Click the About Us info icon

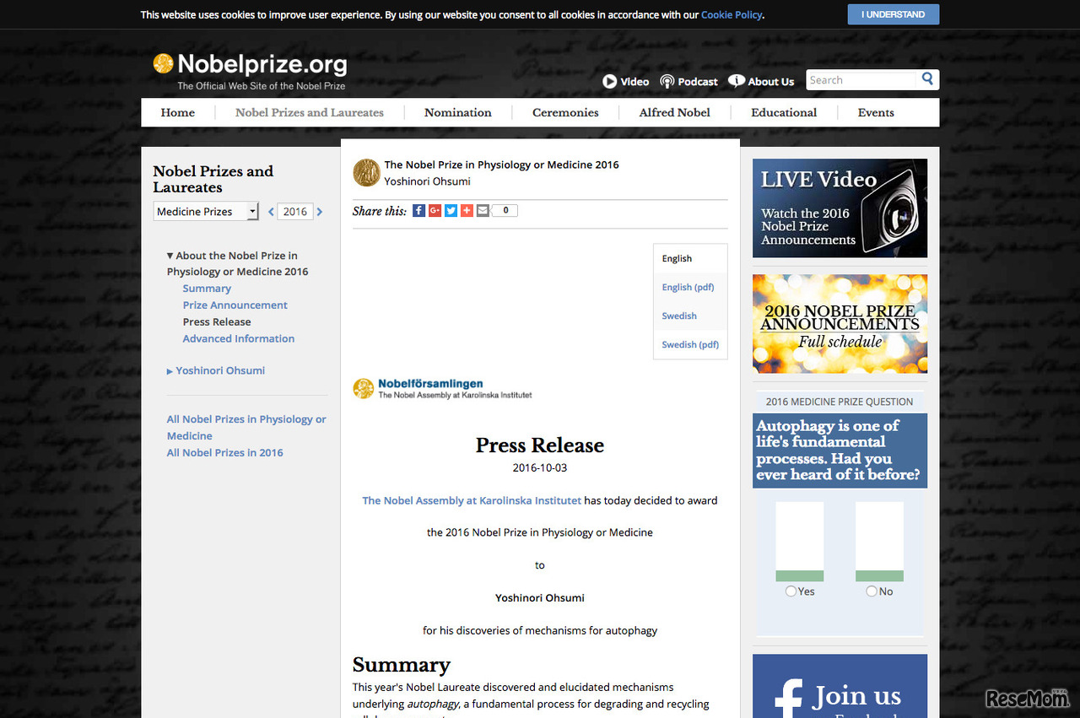click(x=737, y=81)
